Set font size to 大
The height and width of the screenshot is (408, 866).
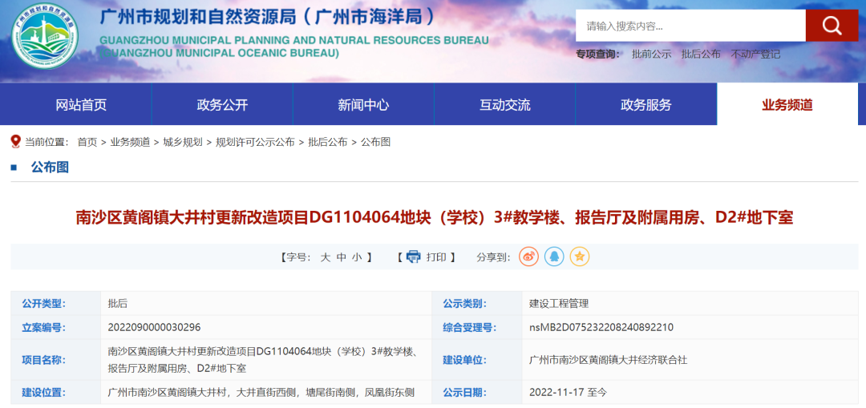tap(326, 257)
